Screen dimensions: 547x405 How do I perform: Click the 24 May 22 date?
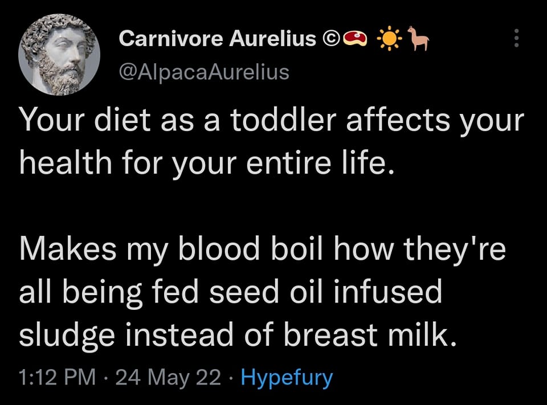click(x=168, y=377)
